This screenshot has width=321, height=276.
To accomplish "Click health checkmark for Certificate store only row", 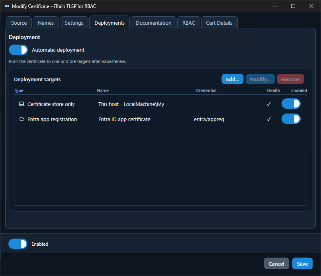I will coord(269,104).
